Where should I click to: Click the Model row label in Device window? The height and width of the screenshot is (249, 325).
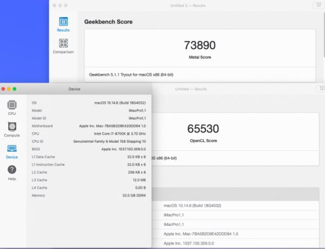37,111
